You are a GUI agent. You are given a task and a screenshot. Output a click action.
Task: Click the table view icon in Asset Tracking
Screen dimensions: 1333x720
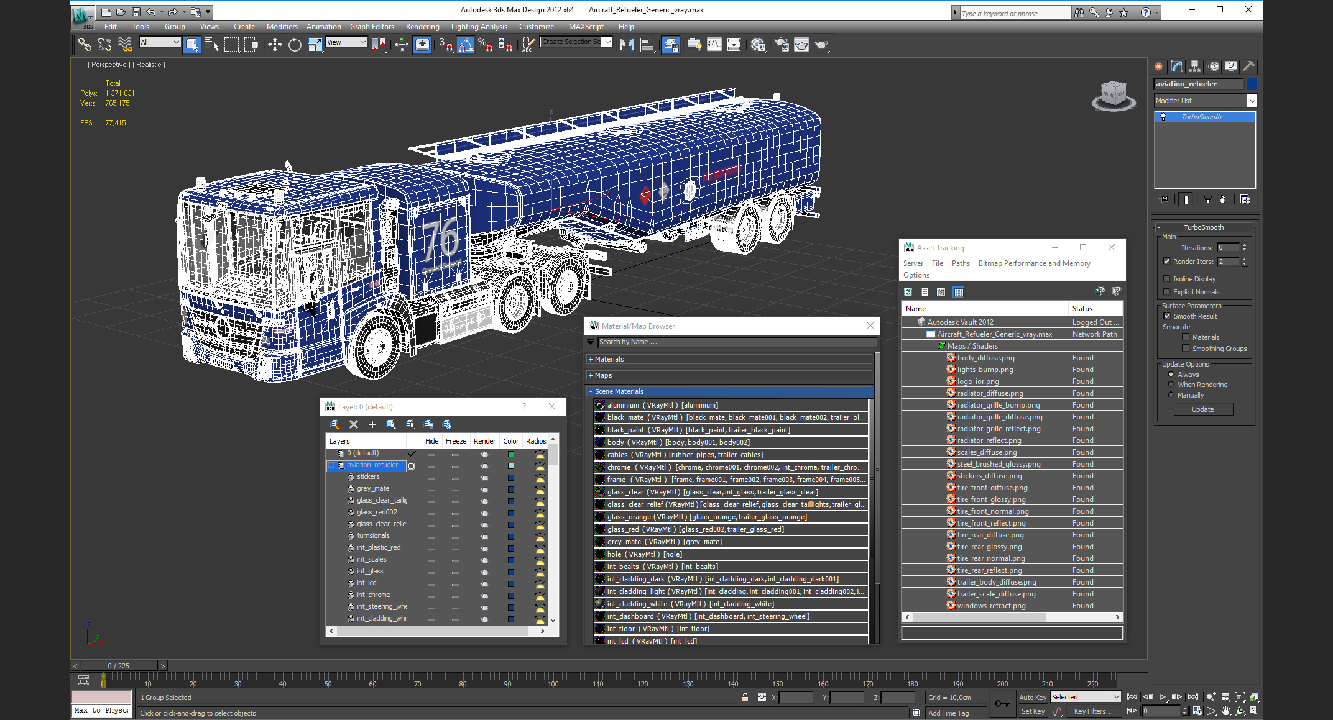click(x=959, y=292)
